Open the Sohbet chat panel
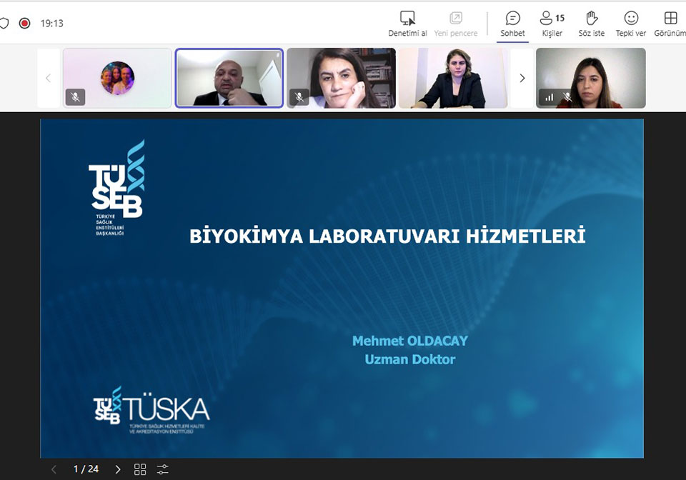 point(512,23)
